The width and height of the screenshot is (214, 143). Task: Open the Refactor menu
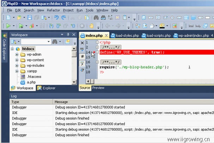[53, 10]
